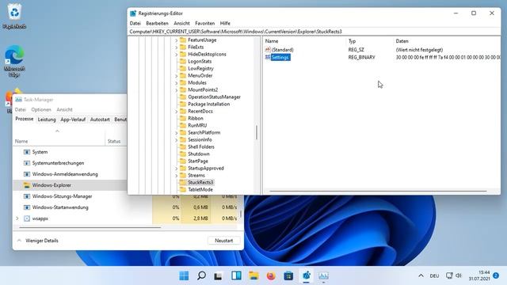The image size is (507, 285).
Task: Switch to the Autostart tab
Action: pyautogui.click(x=100, y=120)
